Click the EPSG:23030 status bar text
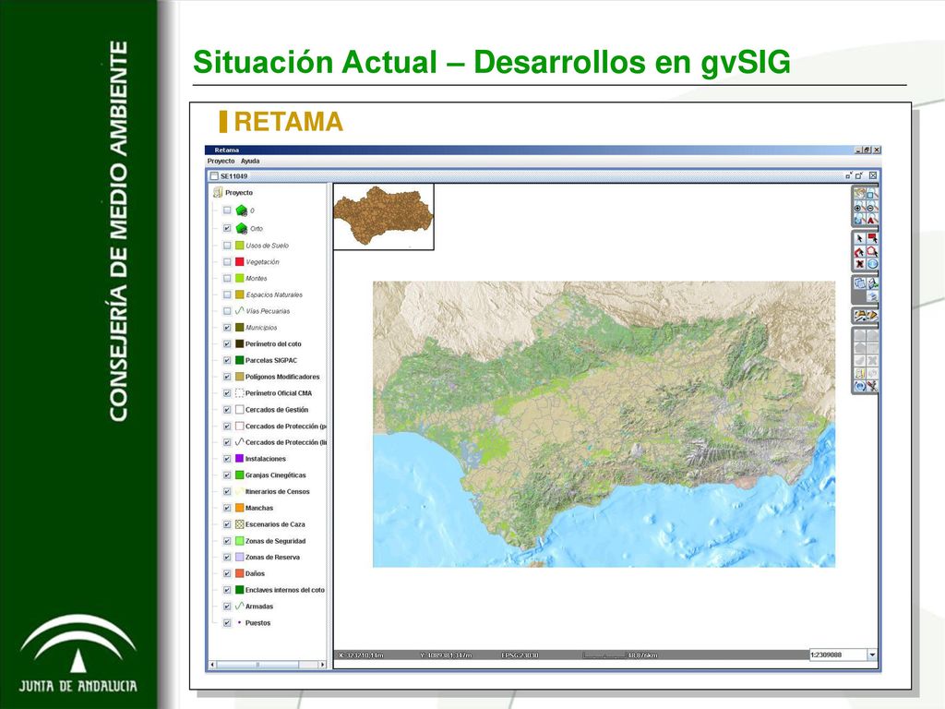Screen dimensions: 945x709 pos(520,655)
